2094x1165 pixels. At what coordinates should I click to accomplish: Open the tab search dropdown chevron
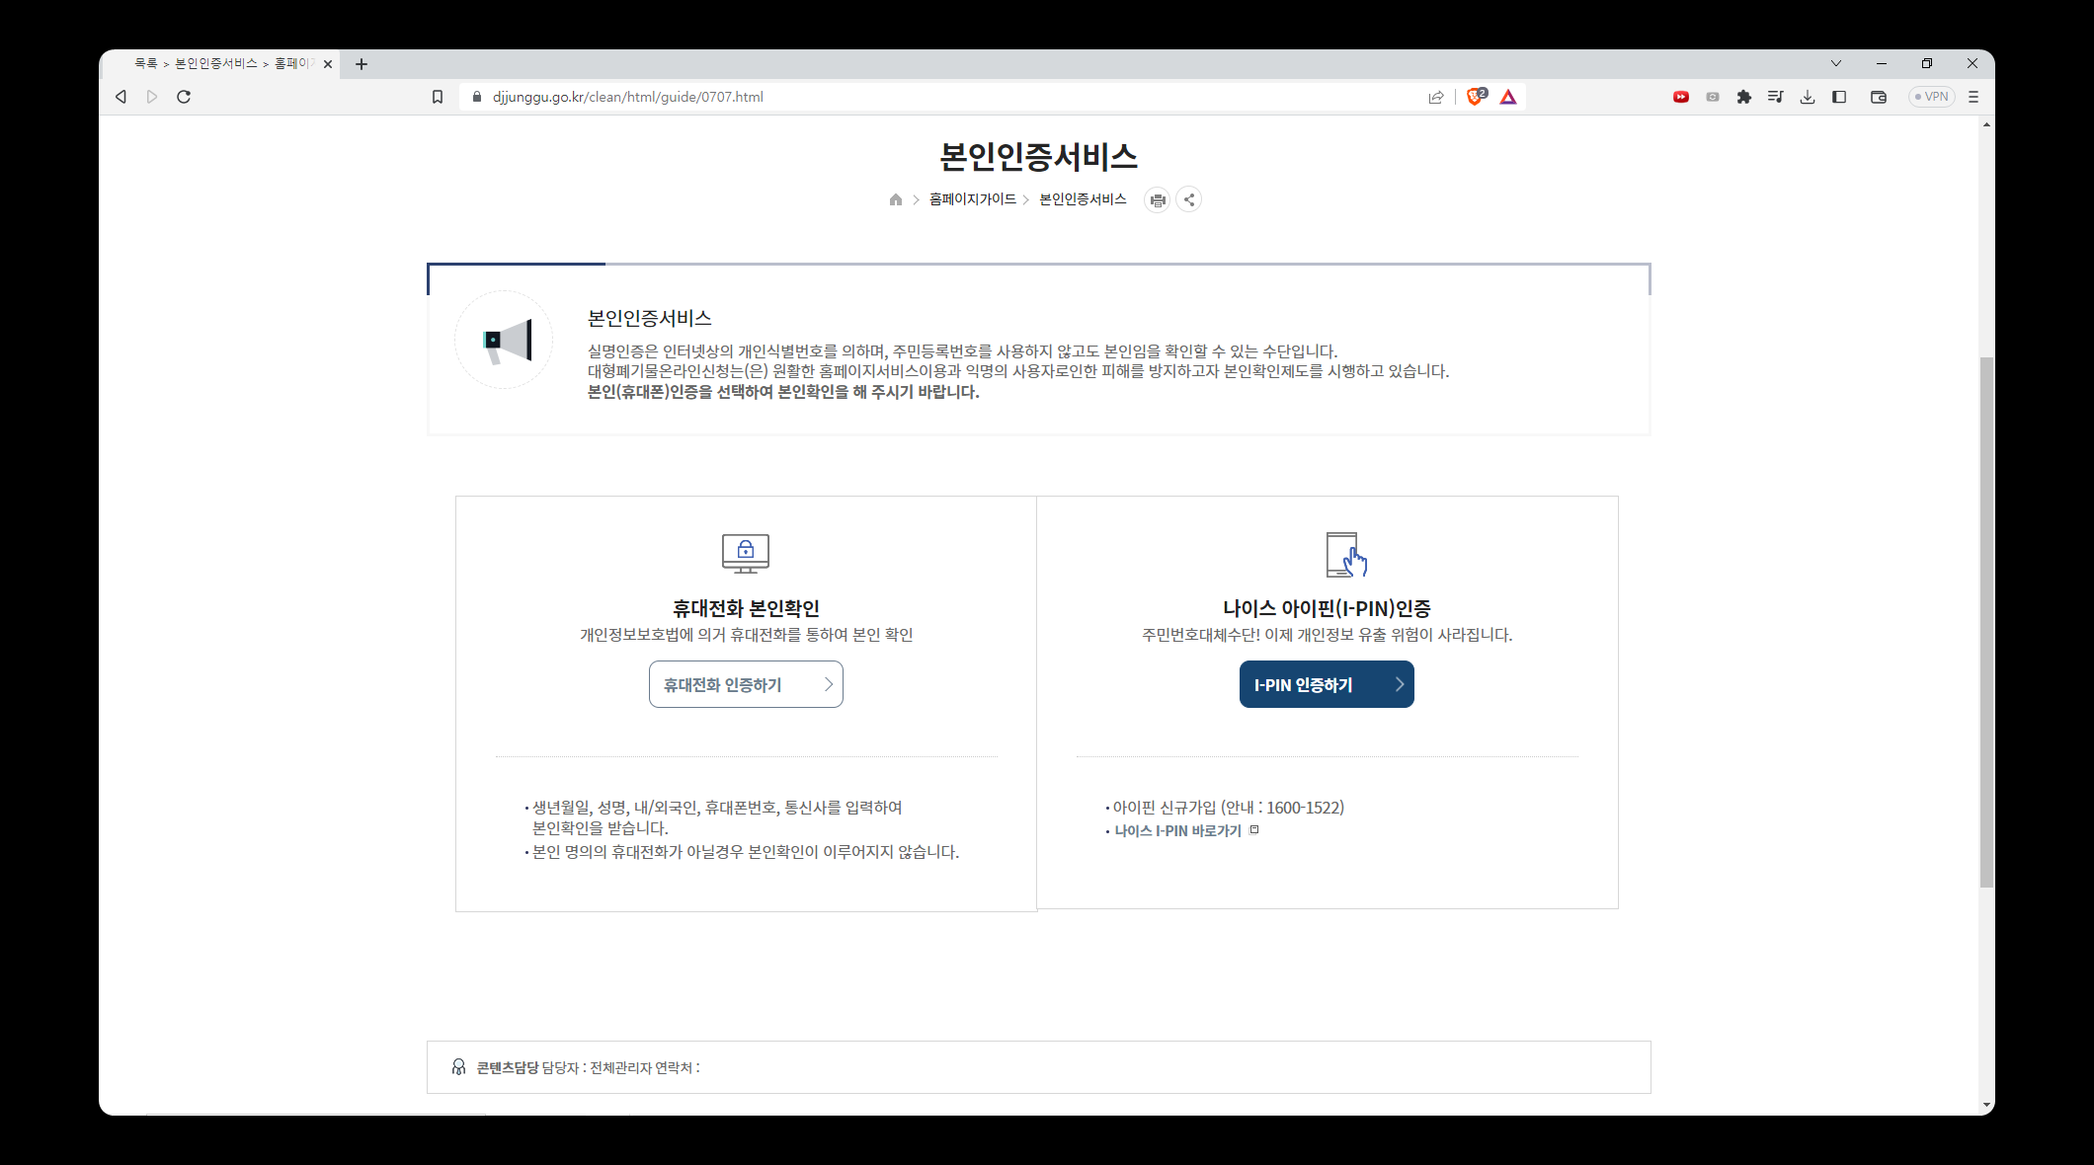(x=1836, y=63)
